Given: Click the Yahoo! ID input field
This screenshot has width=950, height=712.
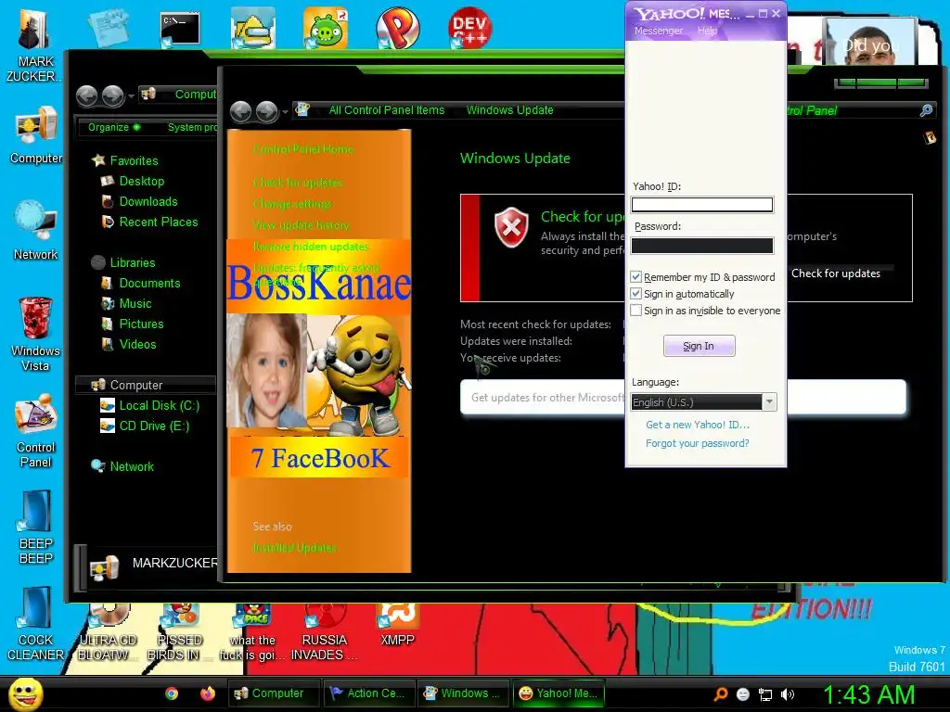Looking at the screenshot, I should (701, 205).
